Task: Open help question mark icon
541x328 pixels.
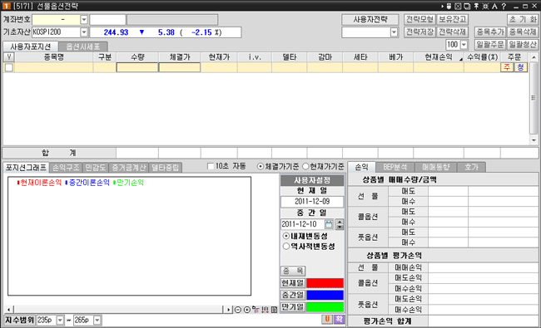Action: [504, 6]
